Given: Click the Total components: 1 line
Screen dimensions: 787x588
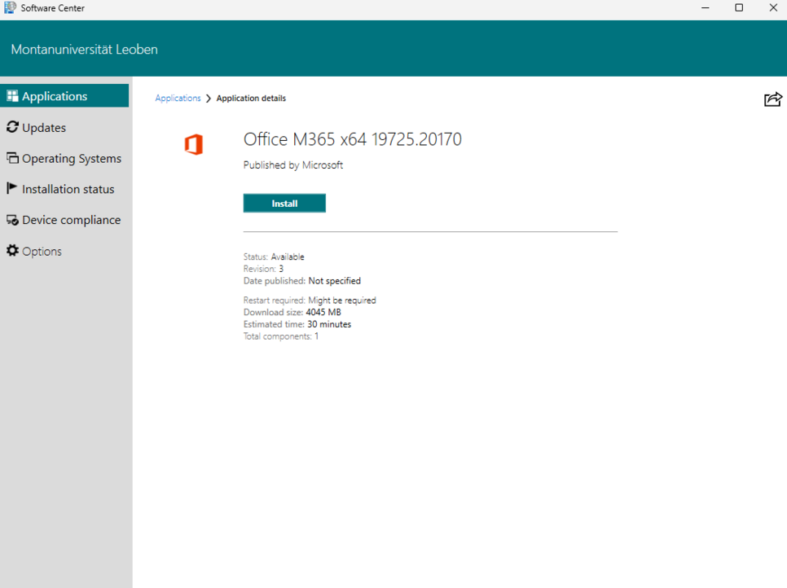Looking at the screenshot, I should click(281, 336).
